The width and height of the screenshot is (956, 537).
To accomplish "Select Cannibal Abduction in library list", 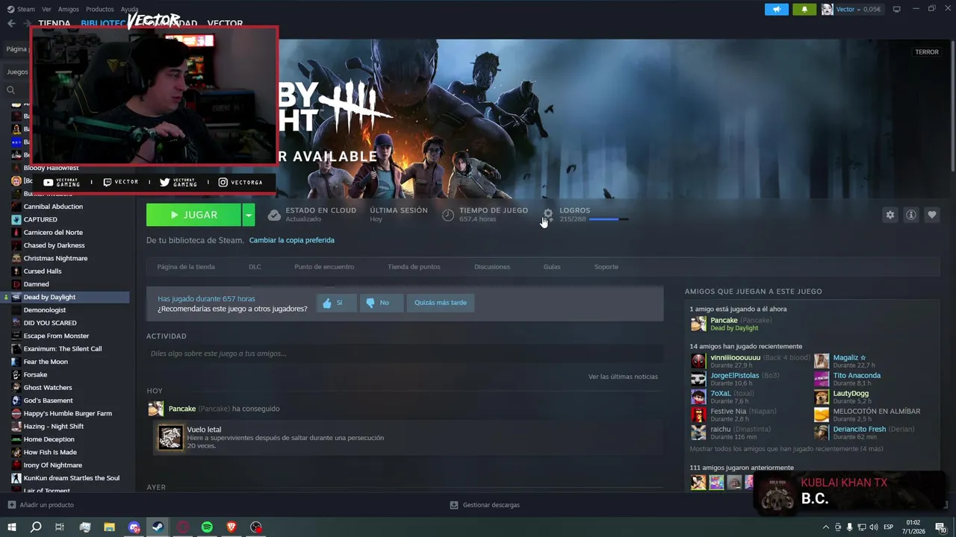I will 53,207.
